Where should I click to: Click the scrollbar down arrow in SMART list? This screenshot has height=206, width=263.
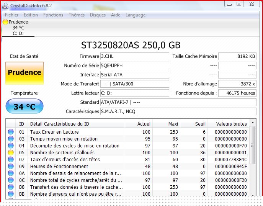(253, 195)
